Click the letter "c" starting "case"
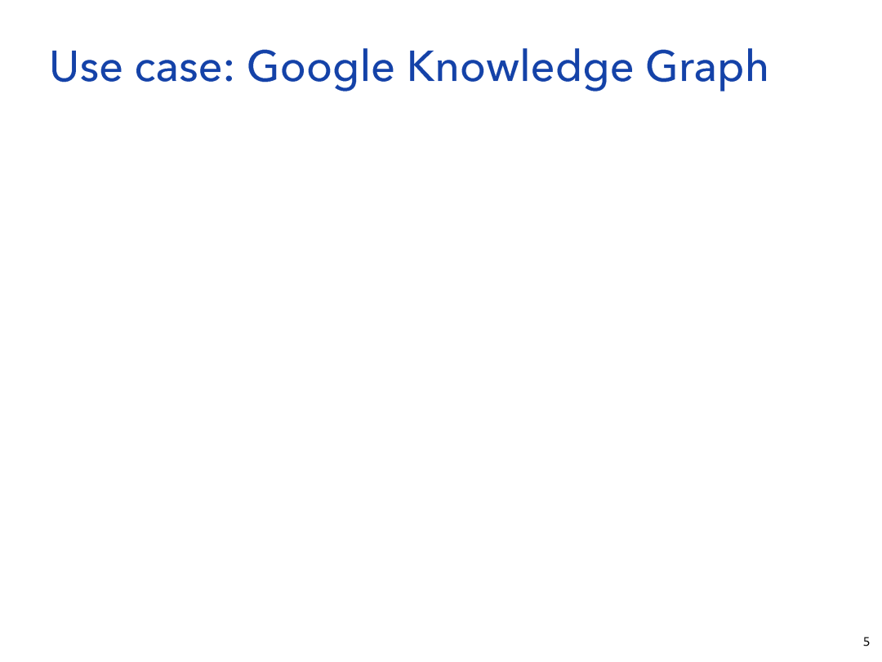Screen dimensions: 882x662 click(145, 71)
